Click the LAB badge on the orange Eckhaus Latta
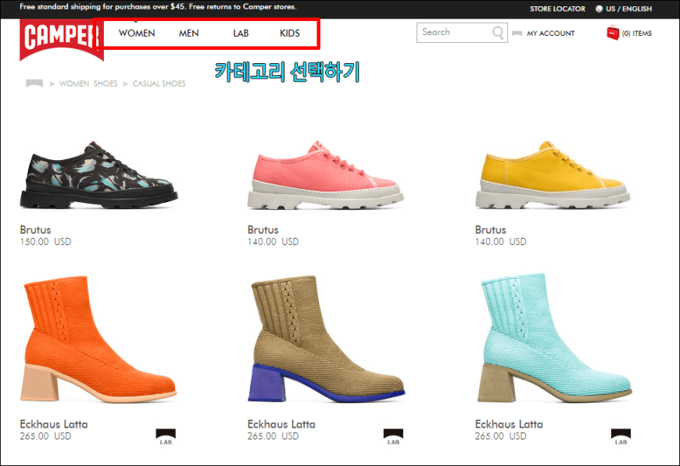The width and height of the screenshot is (680, 466). pyautogui.click(x=166, y=436)
